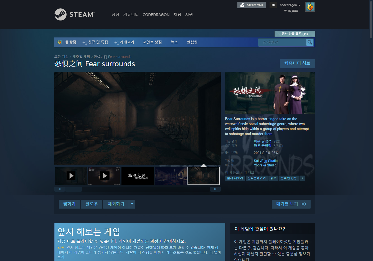373x261 pixels.
Task: Open the envelope notifications icon
Action: tap(273, 5)
